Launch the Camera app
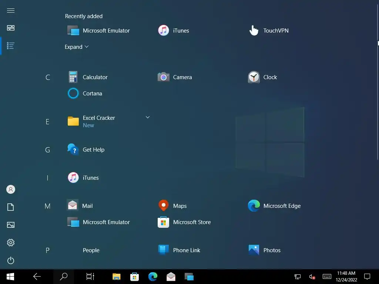 coord(175,77)
